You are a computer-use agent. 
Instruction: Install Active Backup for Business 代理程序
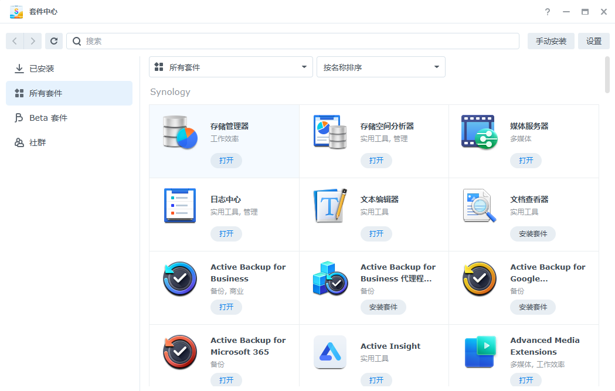383,307
